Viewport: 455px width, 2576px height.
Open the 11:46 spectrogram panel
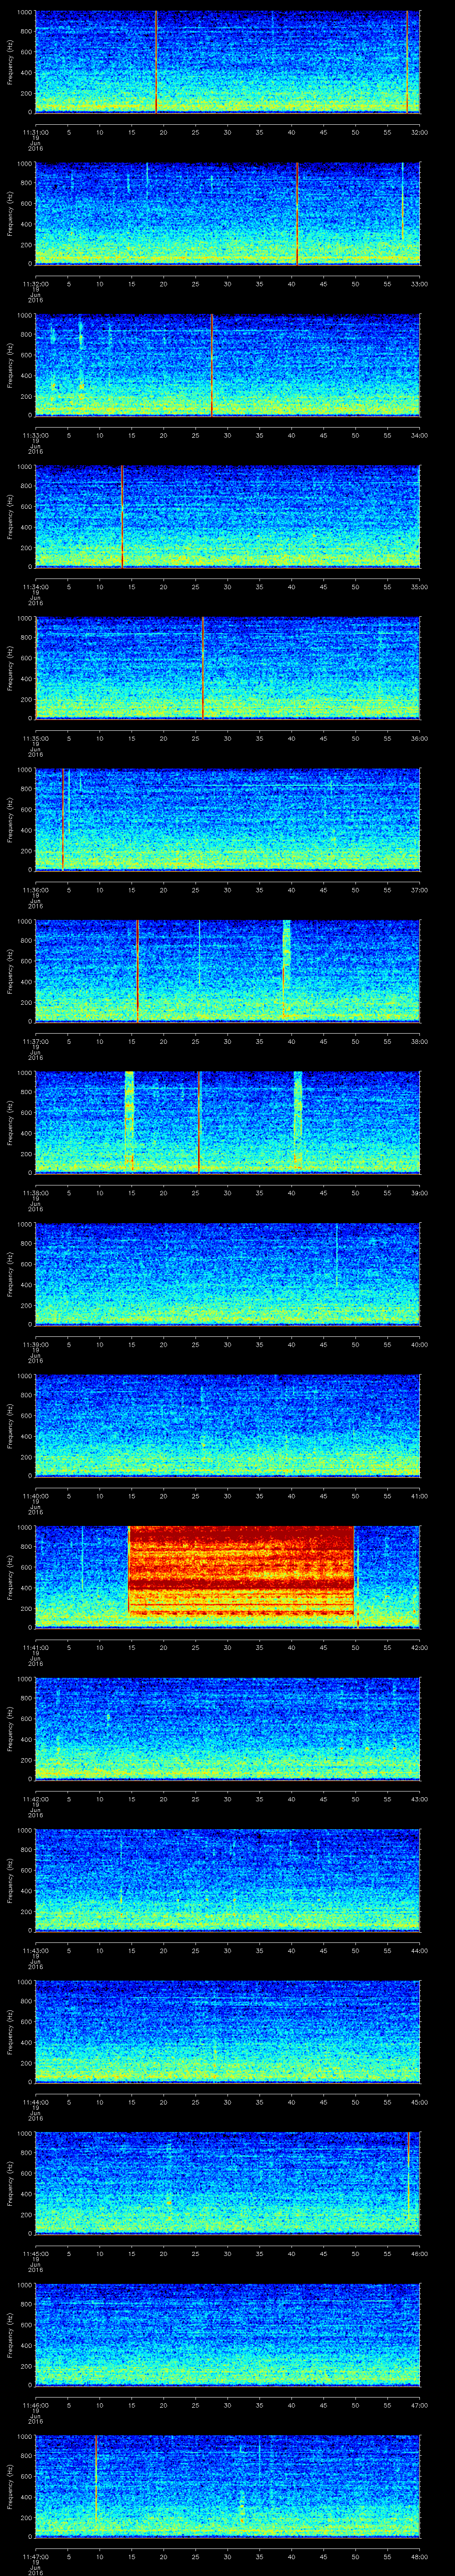(227, 2334)
